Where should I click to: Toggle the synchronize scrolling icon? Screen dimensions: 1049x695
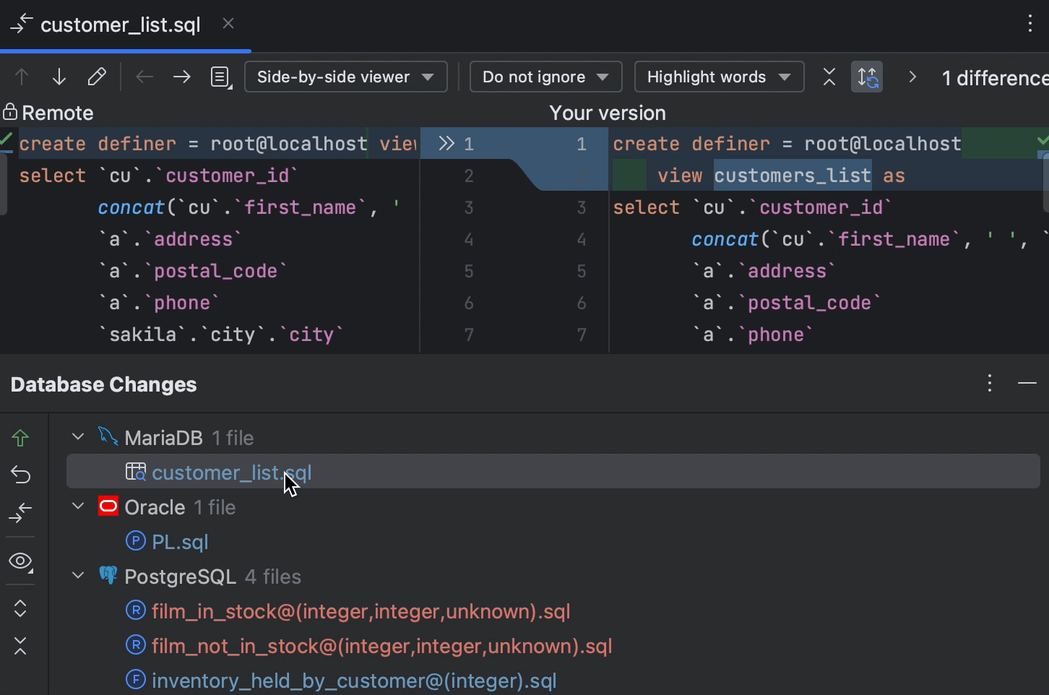pyautogui.click(x=867, y=77)
